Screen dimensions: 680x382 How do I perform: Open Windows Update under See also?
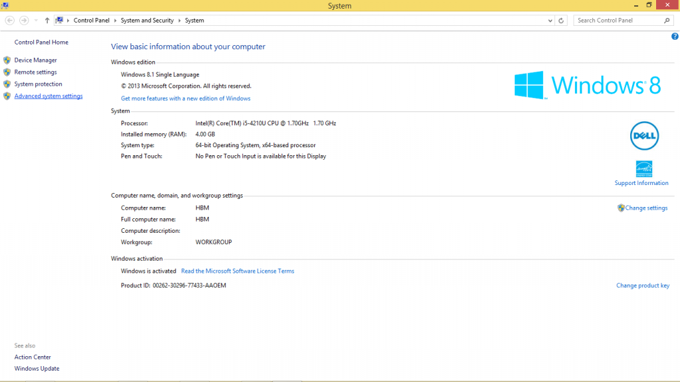click(37, 369)
